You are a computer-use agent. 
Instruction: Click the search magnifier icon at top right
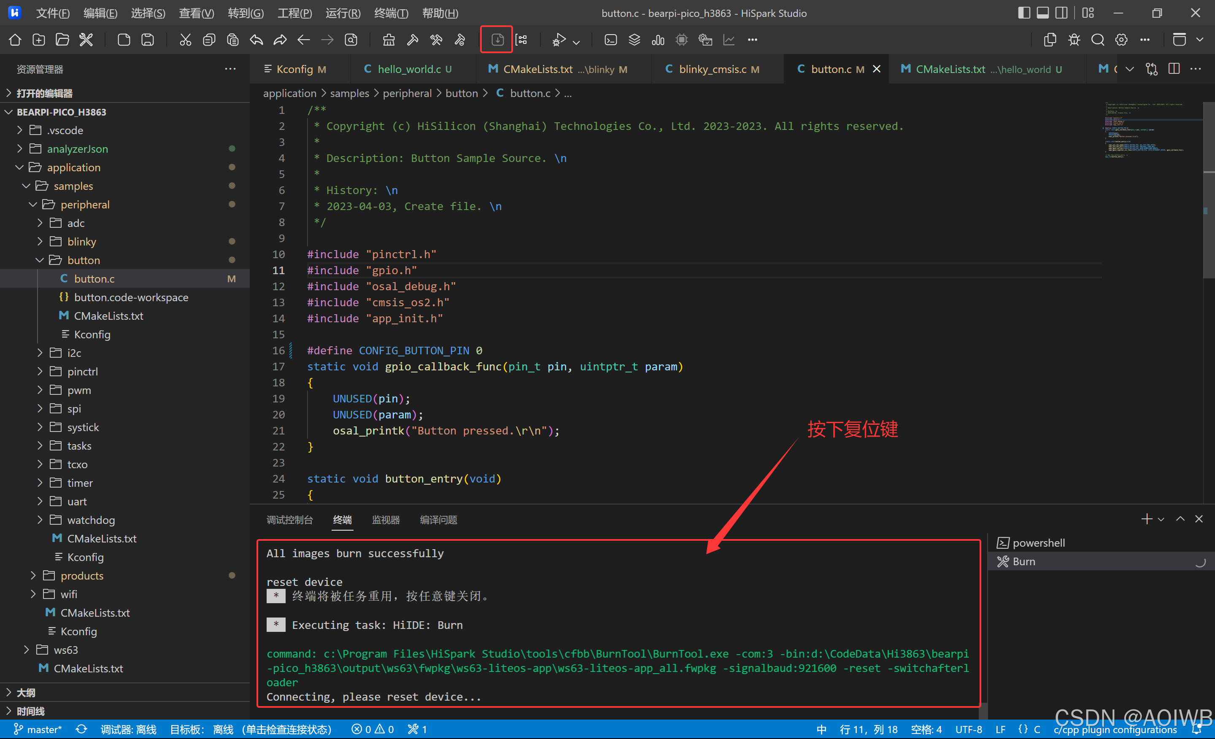tap(1097, 40)
